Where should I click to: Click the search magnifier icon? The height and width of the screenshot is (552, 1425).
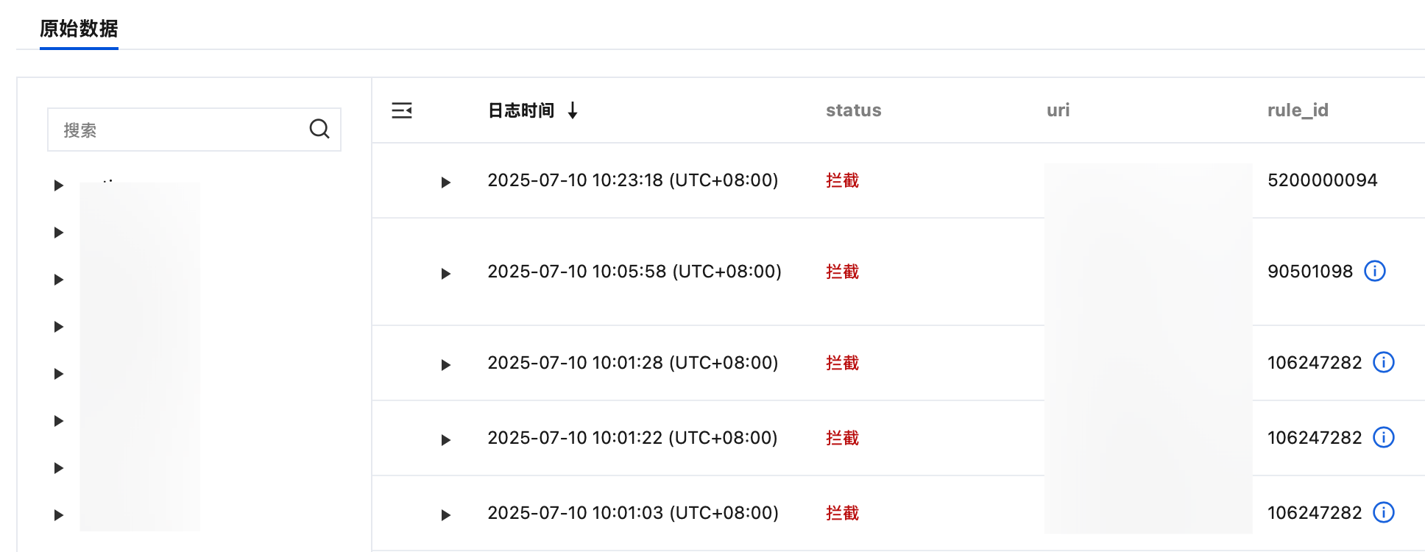click(x=319, y=129)
